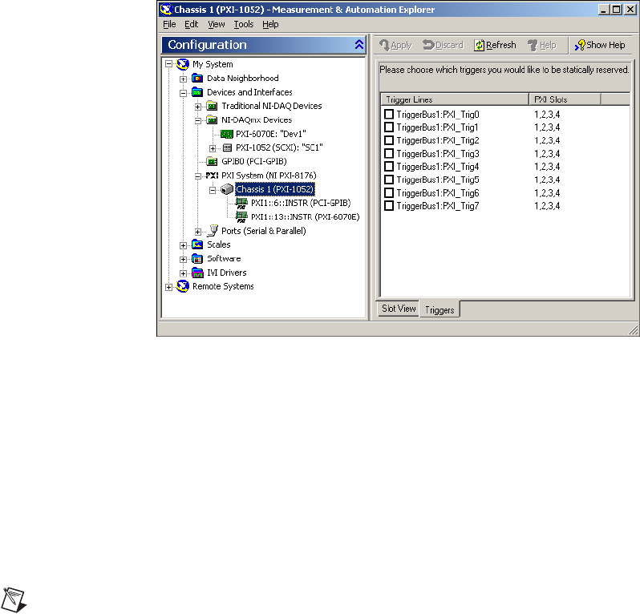Click the PXI Slots column header
640x614 pixels.
[565, 99]
